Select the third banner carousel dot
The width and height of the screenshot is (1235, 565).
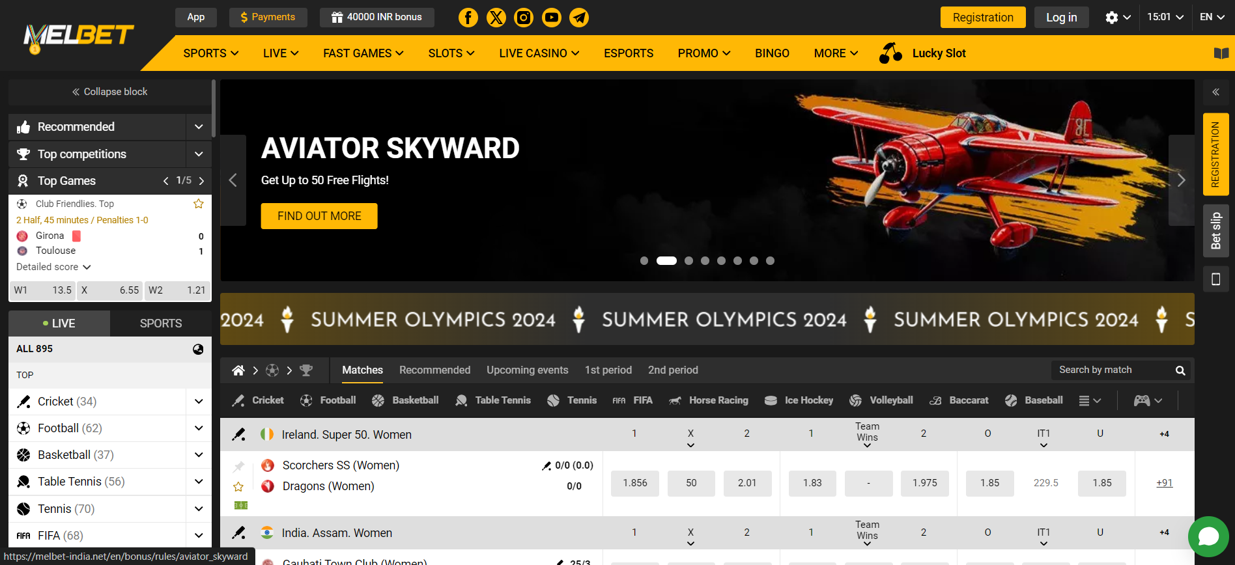click(x=688, y=261)
